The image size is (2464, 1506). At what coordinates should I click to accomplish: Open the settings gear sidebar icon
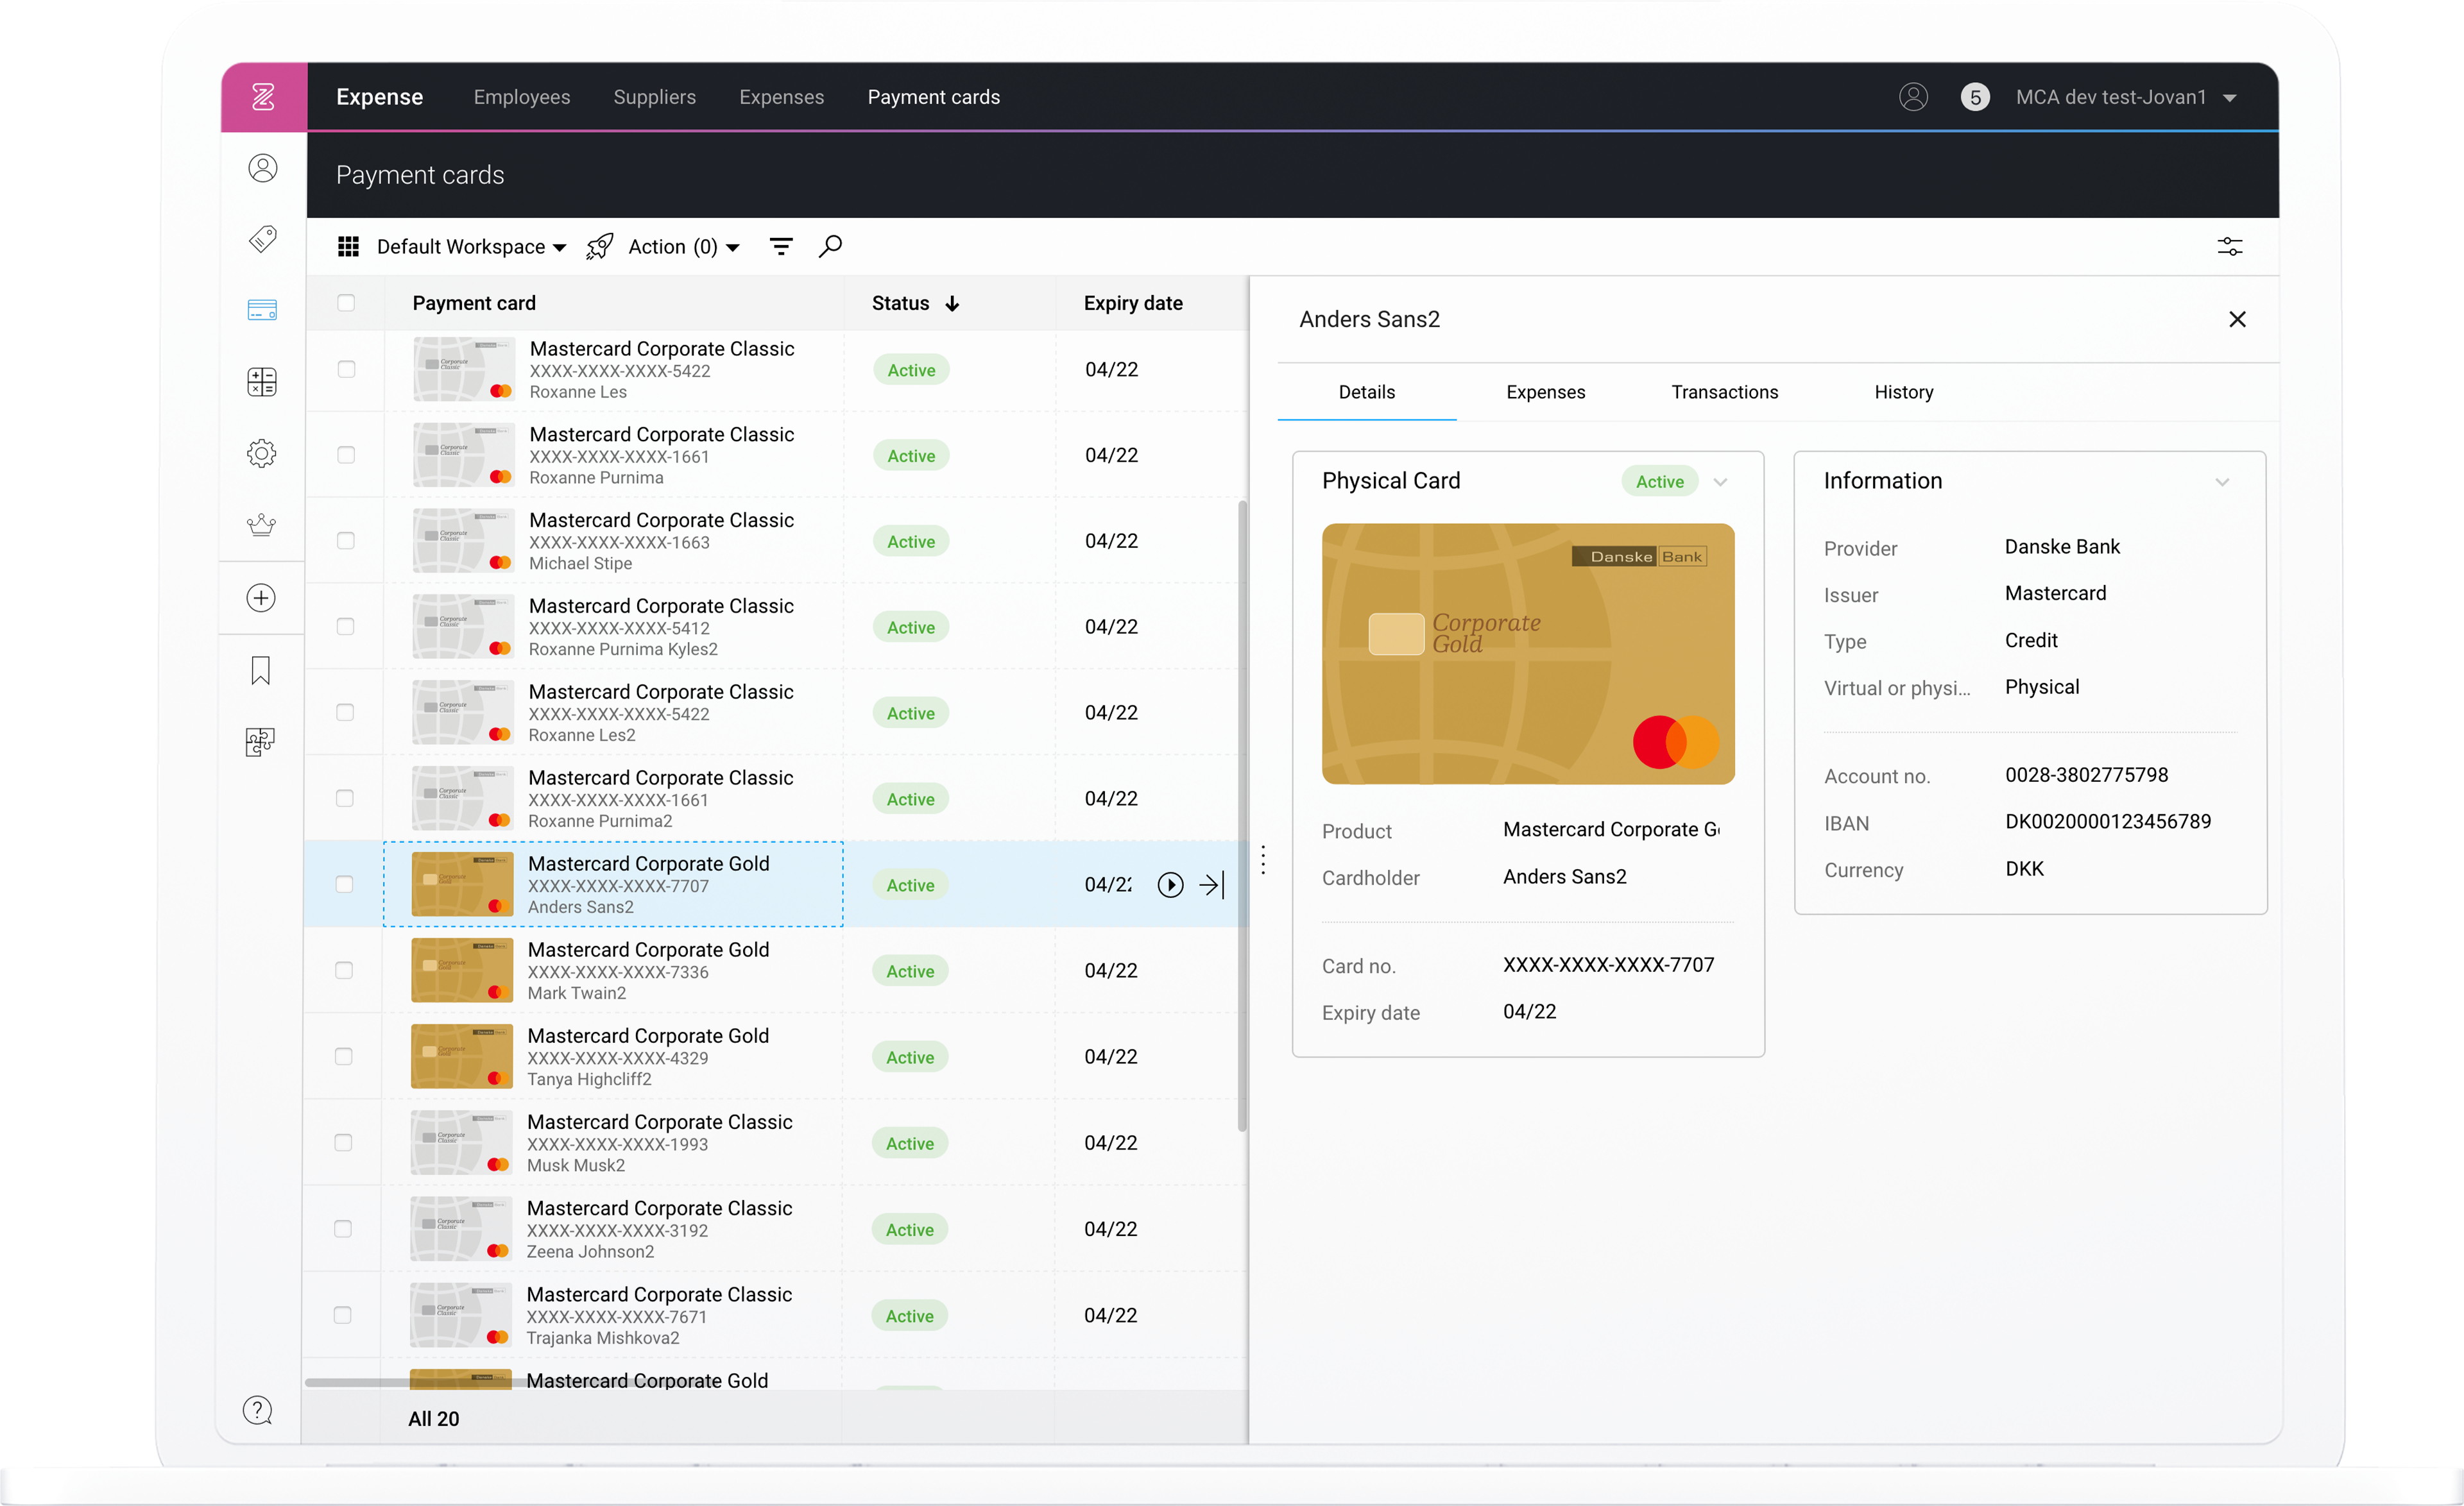pos(262,453)
